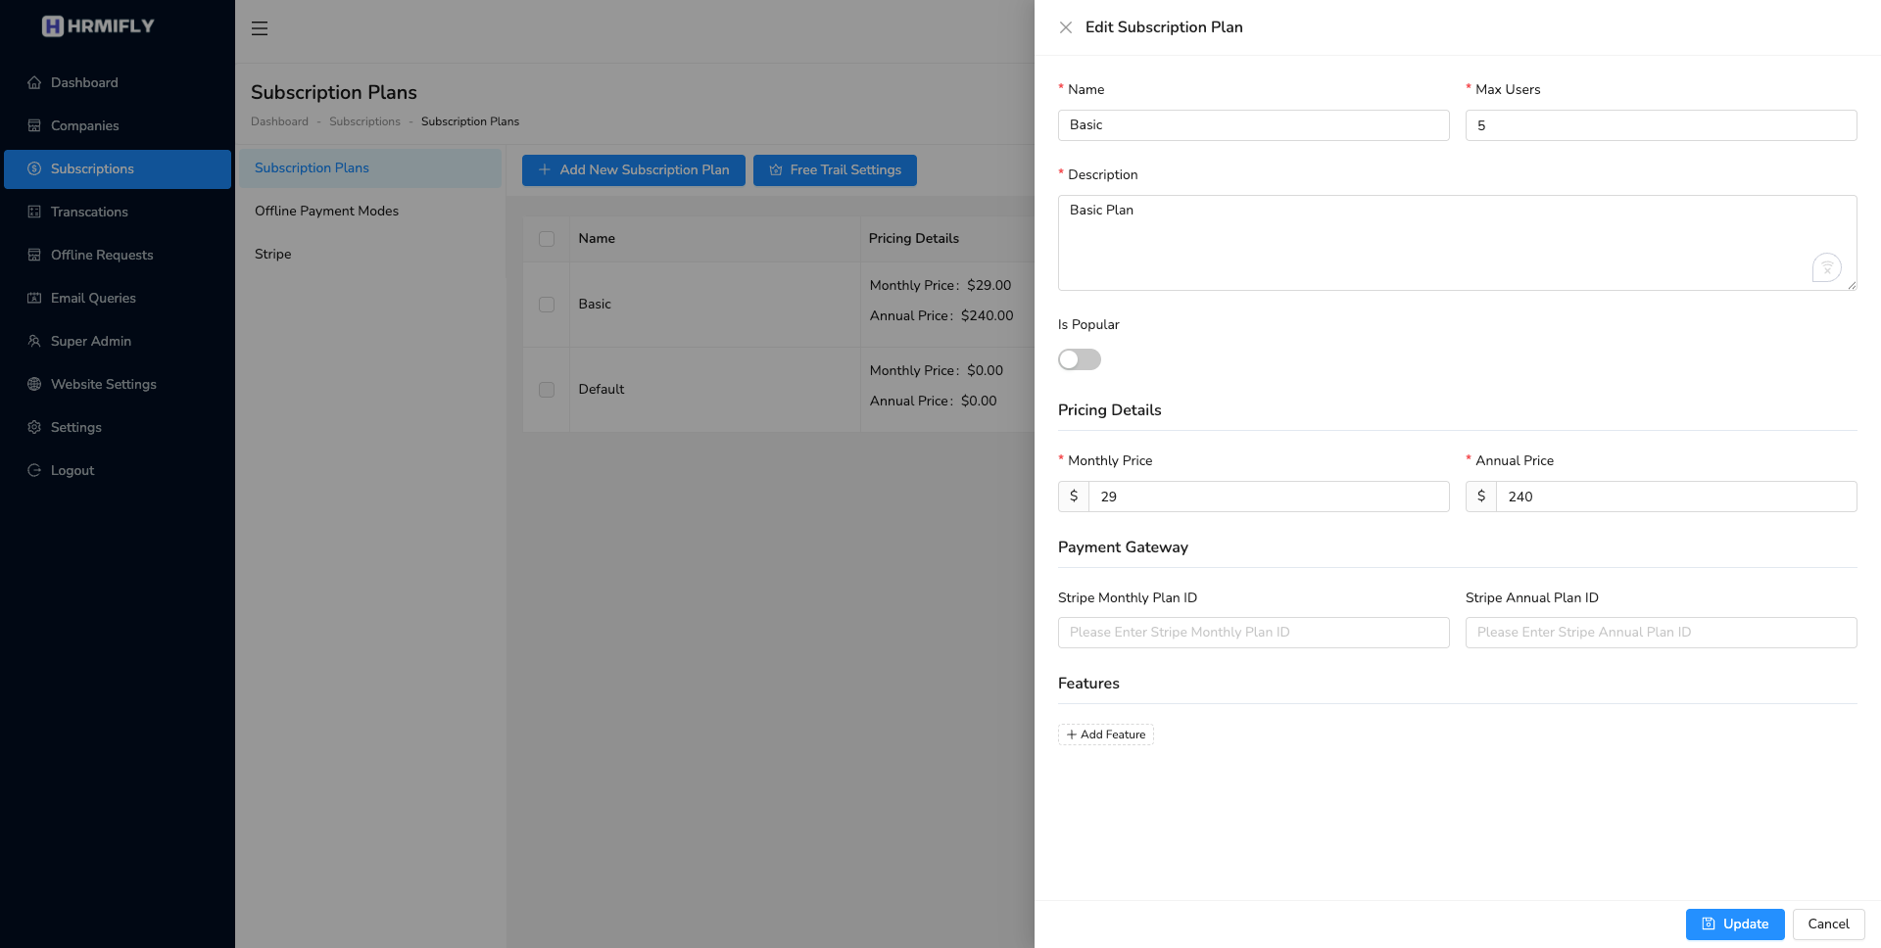1881x948 pixels.
Task: Click the Subscriptions sidebar item
Action: [118, 169]
